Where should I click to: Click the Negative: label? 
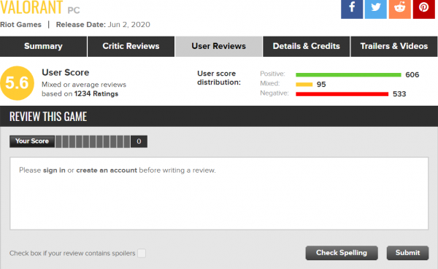coord(274,93)
